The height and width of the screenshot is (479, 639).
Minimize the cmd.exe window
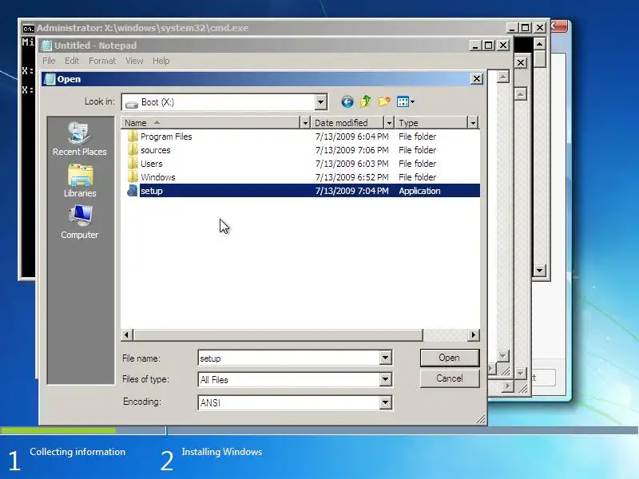(512, 28)
